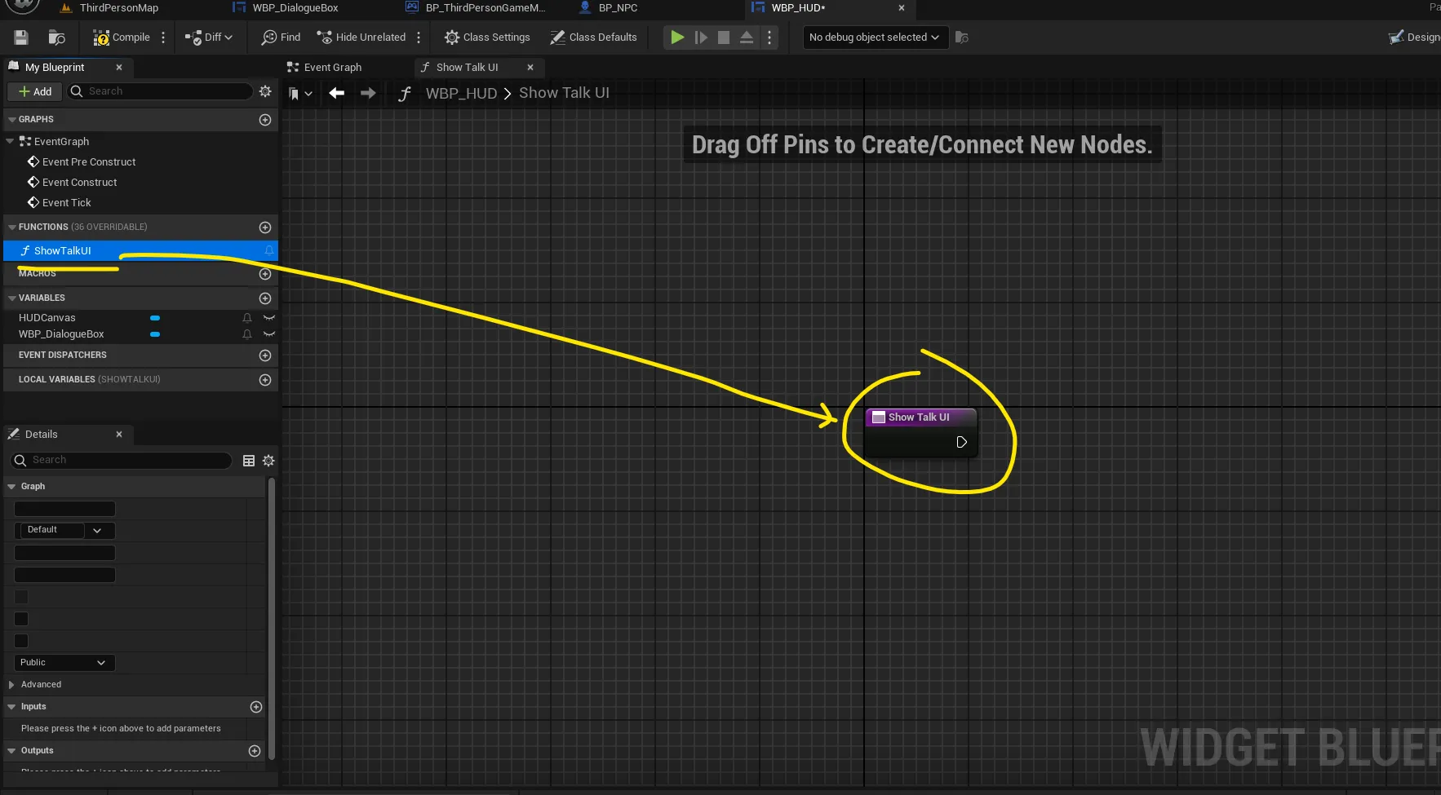Navigate forward in graph history
Image resolution: width=1441 pixels, height=795 pixels.
368,93
